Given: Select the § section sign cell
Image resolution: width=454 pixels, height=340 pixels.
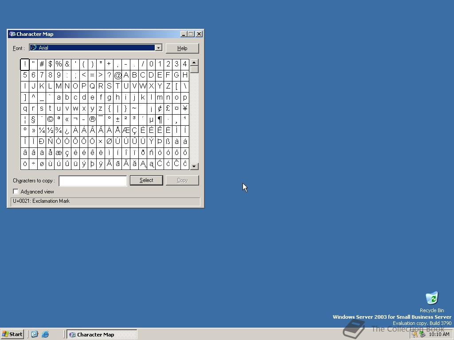Looking at the screenshot, I should (33, 120).
